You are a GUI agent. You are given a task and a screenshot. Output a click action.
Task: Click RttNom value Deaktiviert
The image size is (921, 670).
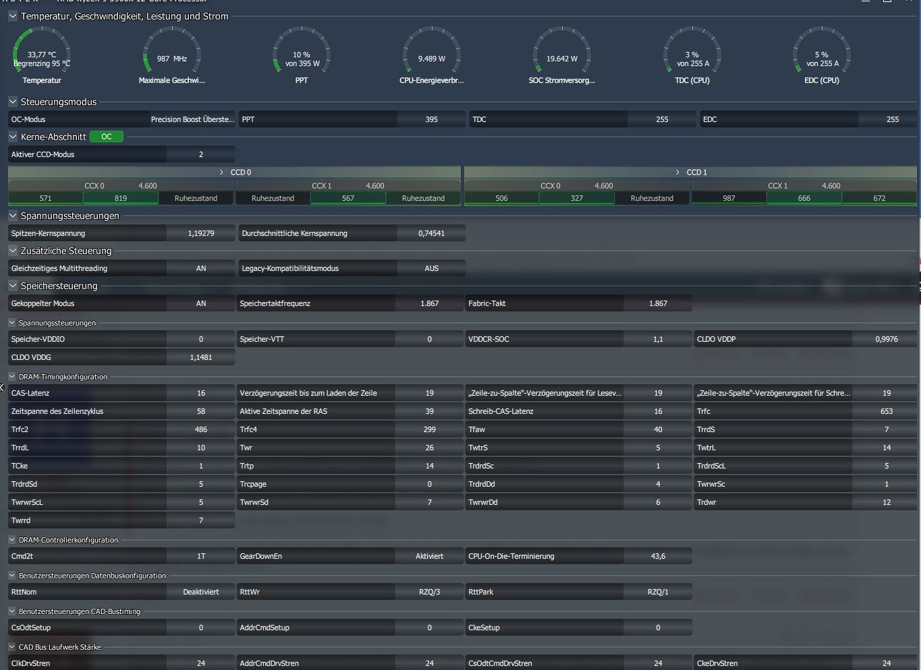click(201, 592)
